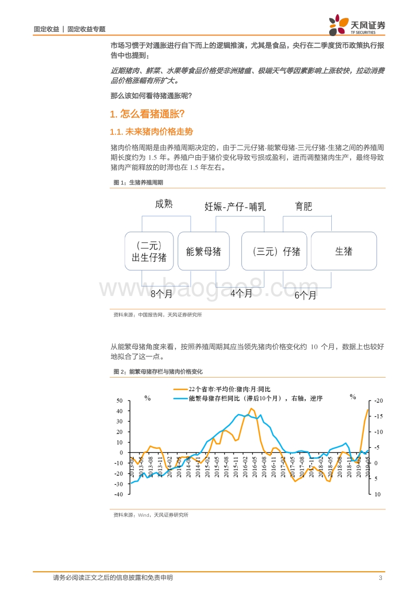Viewport: 418px width, 592px height.
Task: Click the '(二元) 出生仔猪' box
Action: 149,251
